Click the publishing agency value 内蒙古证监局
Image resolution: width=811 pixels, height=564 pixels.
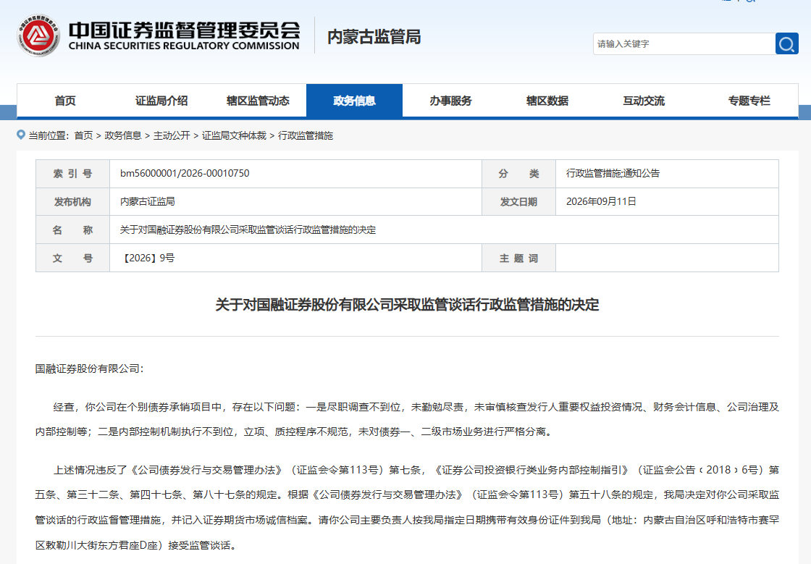click(x=148, y=201)
